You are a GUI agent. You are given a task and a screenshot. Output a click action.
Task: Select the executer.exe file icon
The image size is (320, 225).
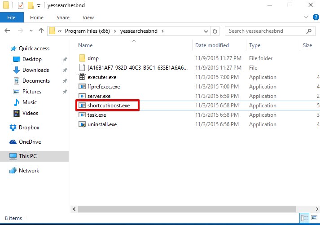(x=82, y=77)
